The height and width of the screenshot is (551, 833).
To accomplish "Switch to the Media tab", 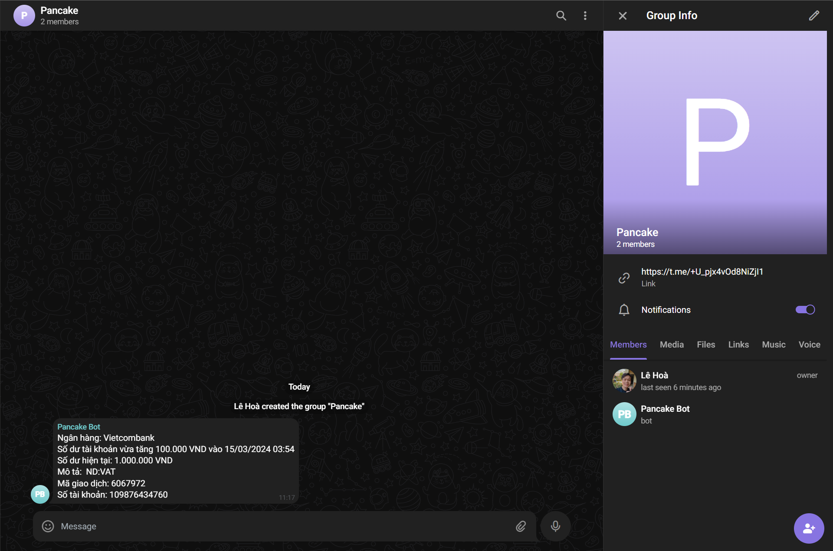I will pyautogui.click(x=672, y=344).
